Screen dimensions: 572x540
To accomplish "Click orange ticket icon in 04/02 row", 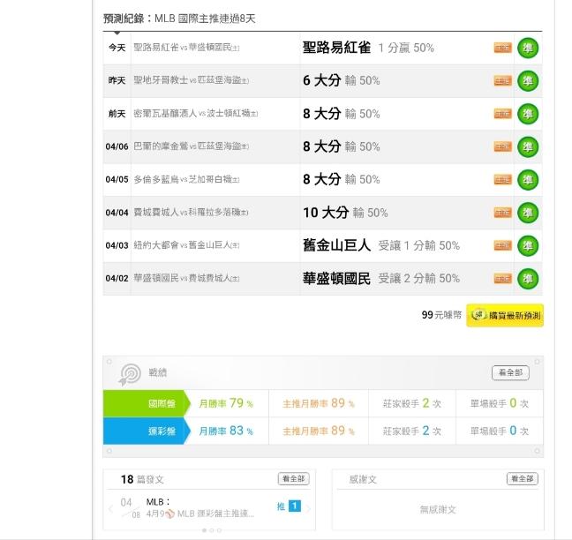I will point(502,279).
